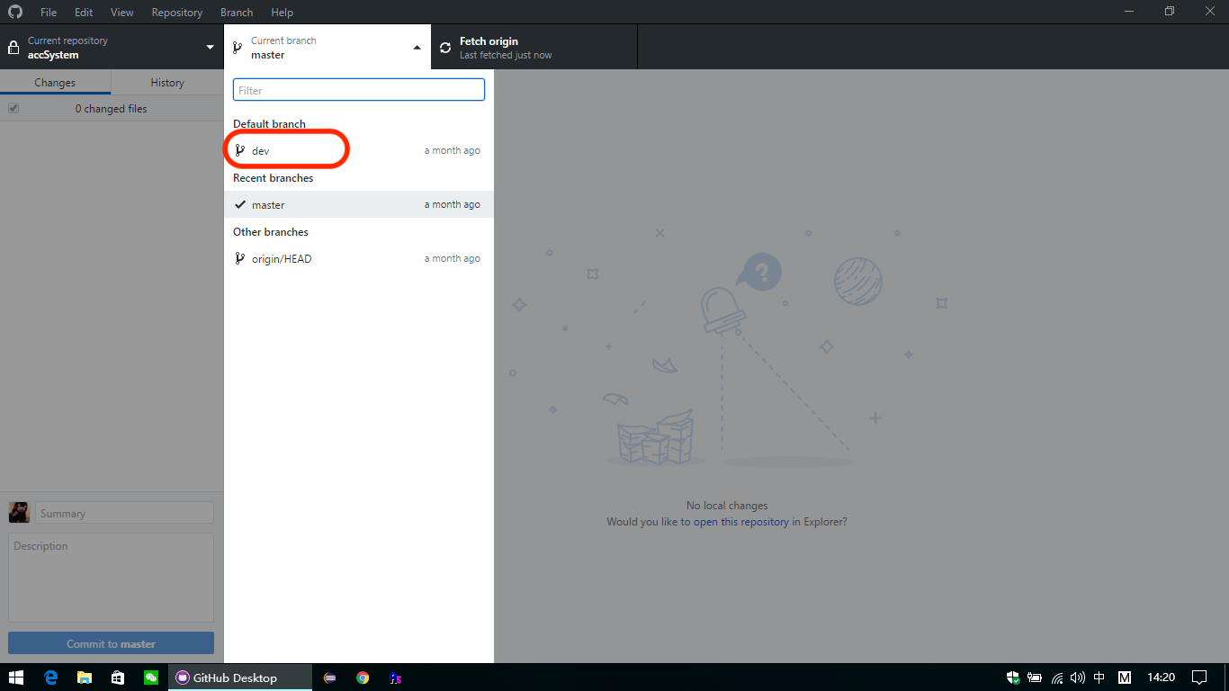This screenshot has width=1229, height=691.
Task: Open File Explorer from the taskbar
Action: 85,678
